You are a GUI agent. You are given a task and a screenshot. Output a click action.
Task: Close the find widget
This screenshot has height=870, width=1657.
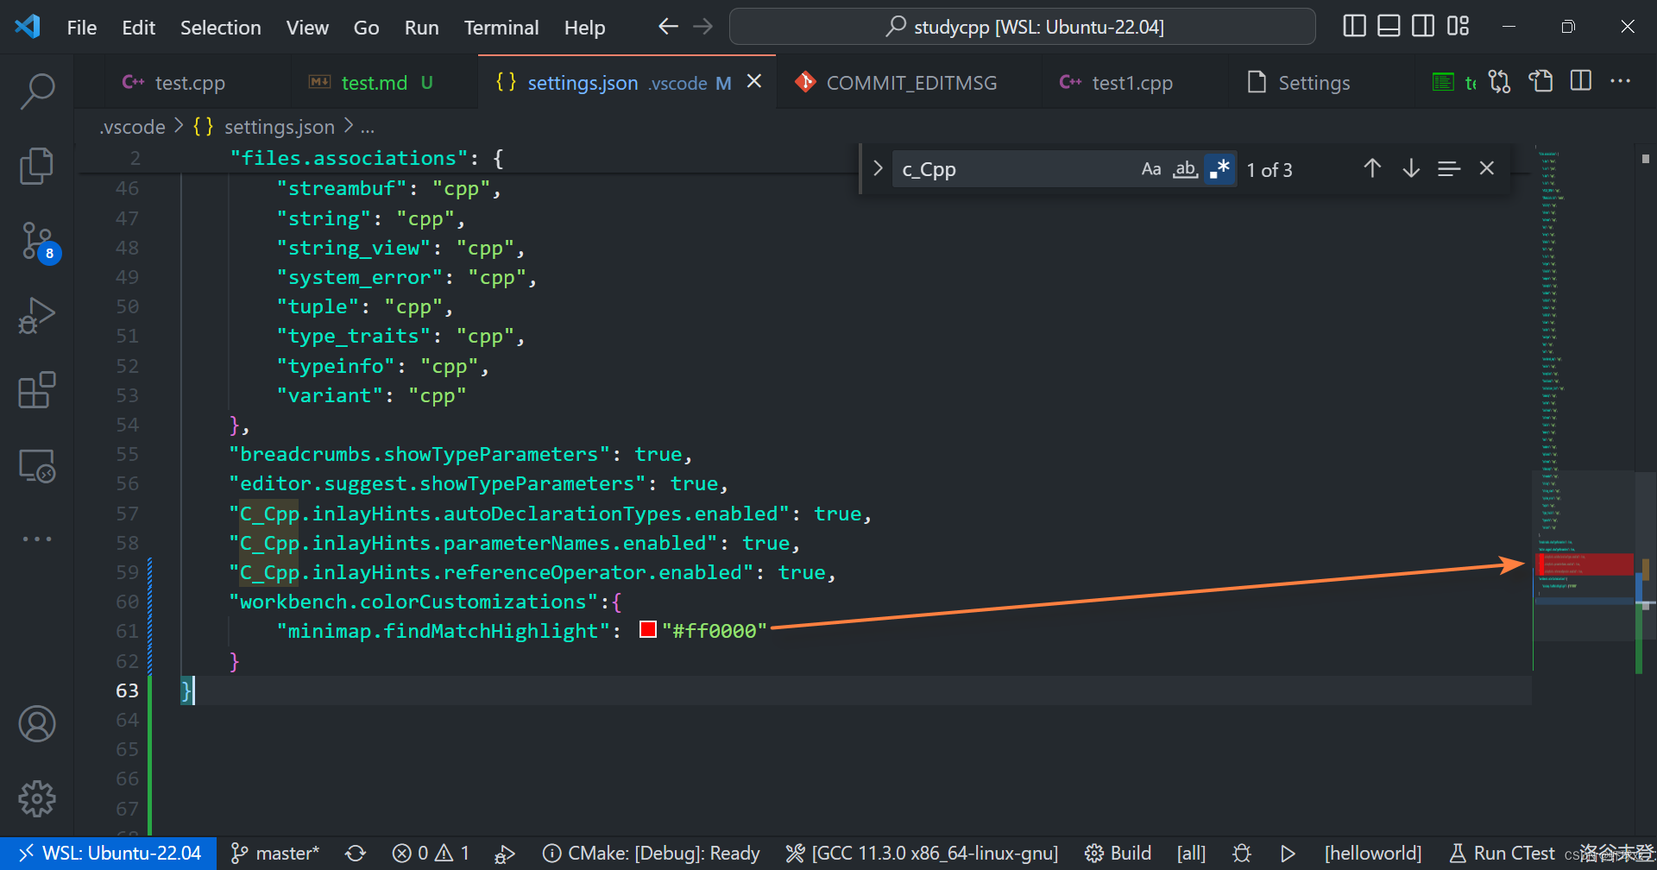tap(1486, 168)
